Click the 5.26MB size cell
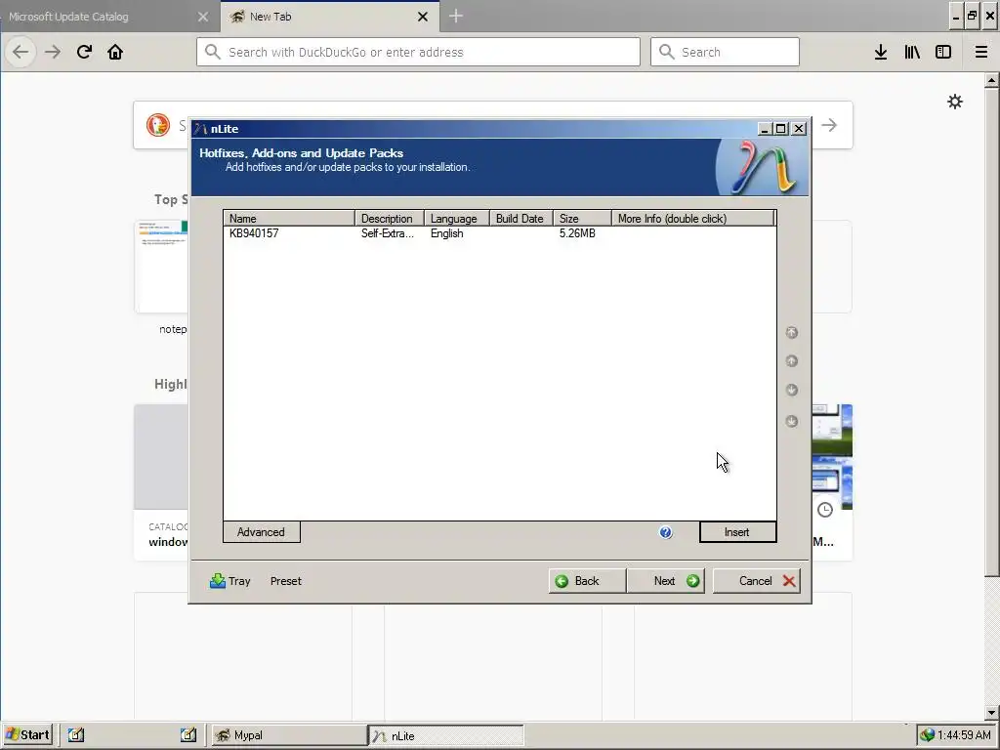Image resolution: width=1000 pixels, height=750 pixels. pyautogui.click(x=577, y=233)
